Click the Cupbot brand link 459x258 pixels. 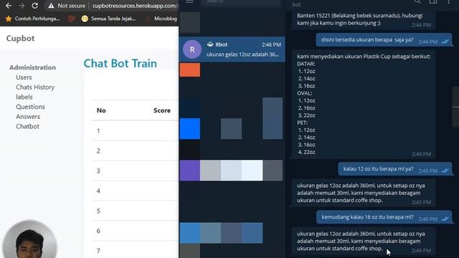20,38
